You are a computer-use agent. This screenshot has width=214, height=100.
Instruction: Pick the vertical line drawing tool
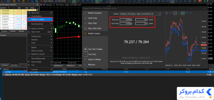[x=121, y=1]
